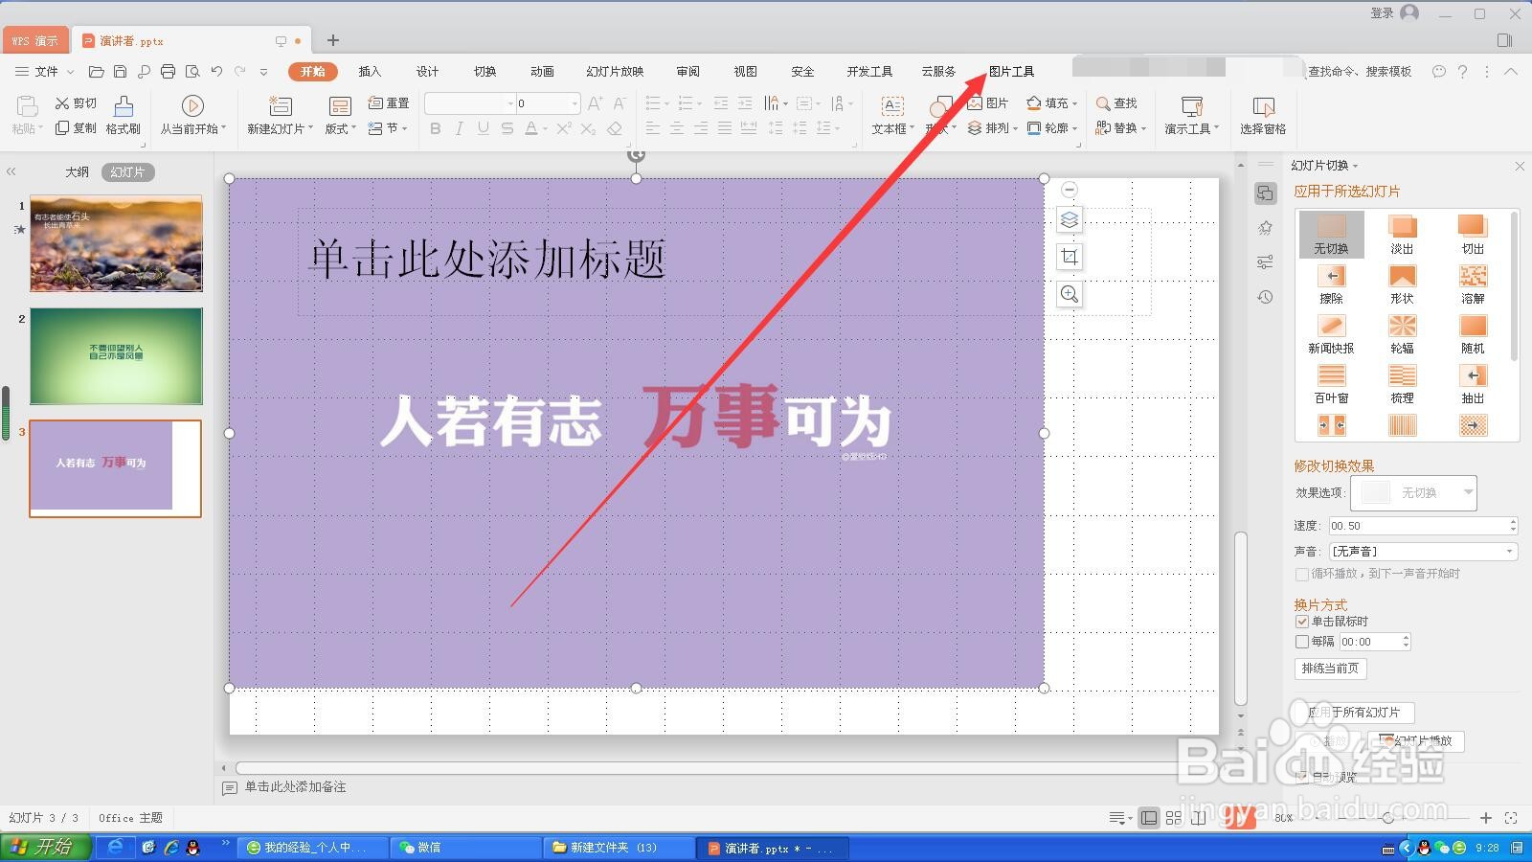Click the 剪切 (Cut) button
1532x862 pixels.
pos(76,102)
